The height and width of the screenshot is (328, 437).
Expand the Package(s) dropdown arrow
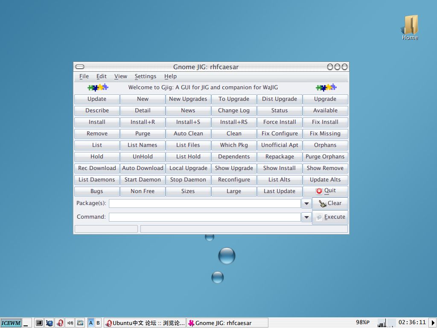pos(306,203)
